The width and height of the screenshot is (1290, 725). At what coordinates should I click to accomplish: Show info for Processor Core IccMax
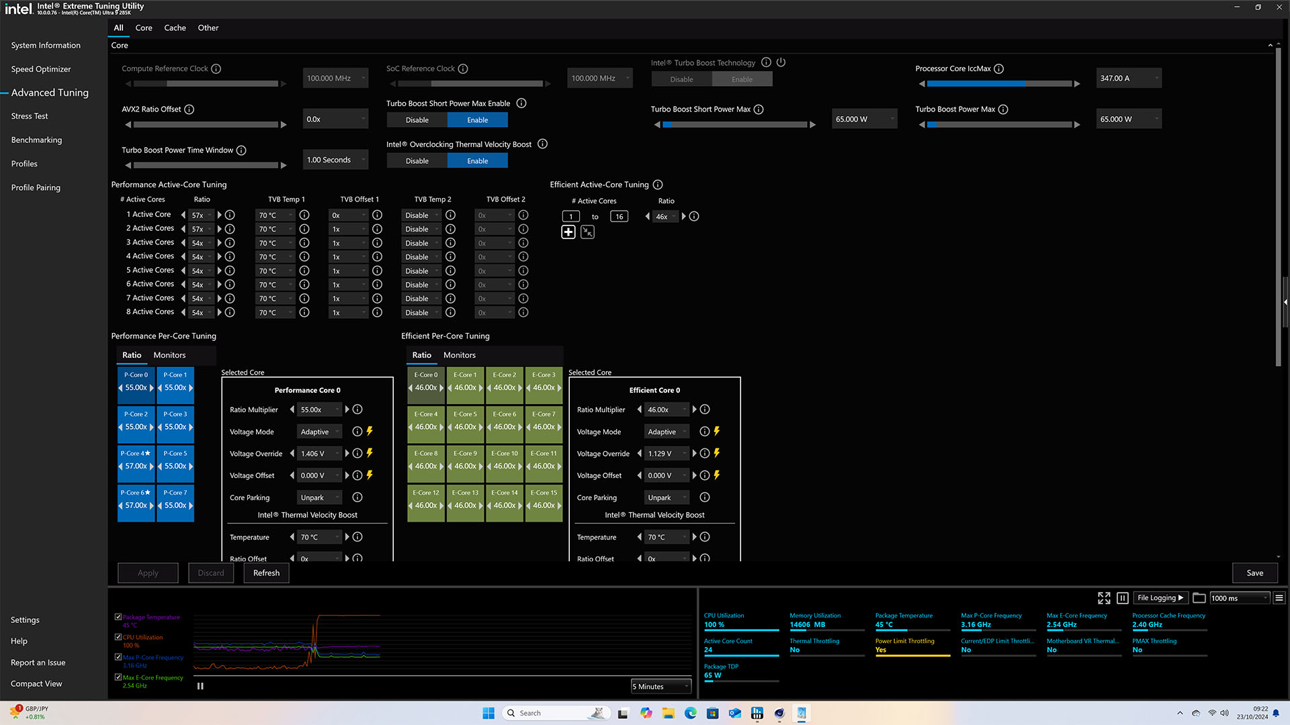point(998,69)
